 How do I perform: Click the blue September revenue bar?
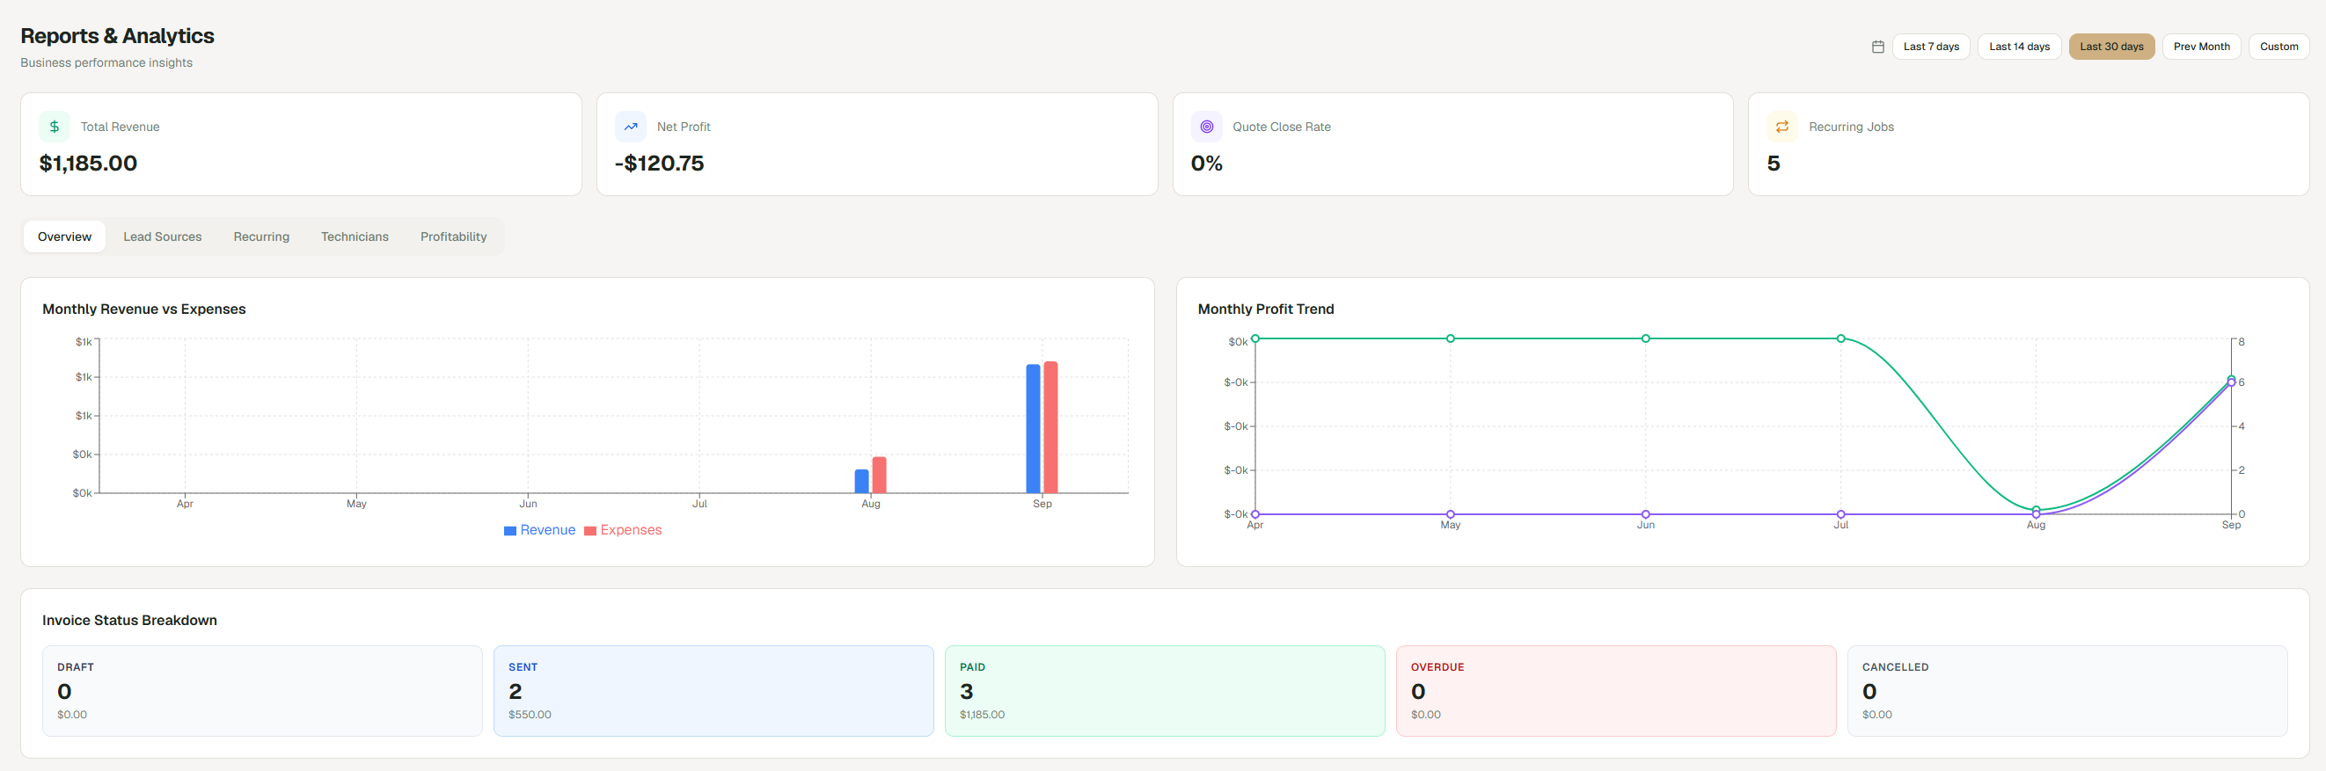click(x=1033, y=429)
